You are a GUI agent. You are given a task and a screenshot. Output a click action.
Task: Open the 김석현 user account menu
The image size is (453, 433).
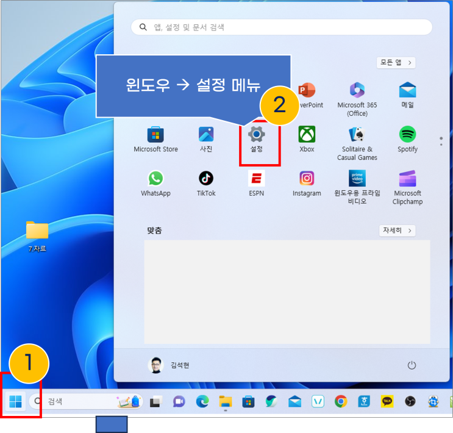[169, 365]
